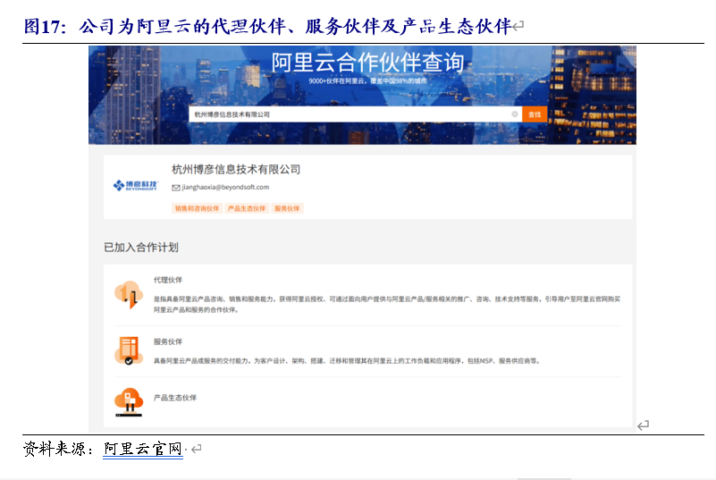This screenshot has height=480, width=716.
Task: Click the 代理伙伴 plan title
Action: click(x=167, y=280)
